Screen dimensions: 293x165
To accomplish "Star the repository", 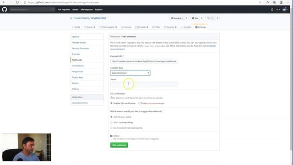I will click(195, 18).
